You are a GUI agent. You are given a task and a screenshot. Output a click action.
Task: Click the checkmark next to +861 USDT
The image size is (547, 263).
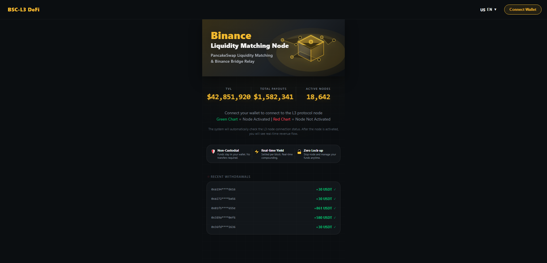[x=335, y=208]
